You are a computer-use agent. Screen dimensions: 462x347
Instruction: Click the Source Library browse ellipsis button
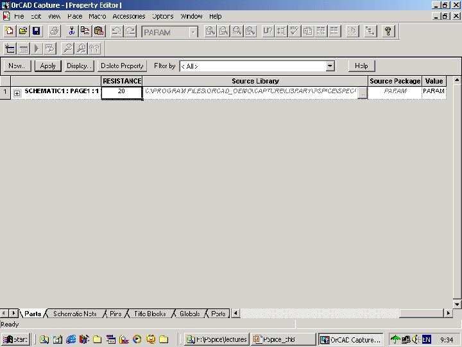(x=363, y=93)
